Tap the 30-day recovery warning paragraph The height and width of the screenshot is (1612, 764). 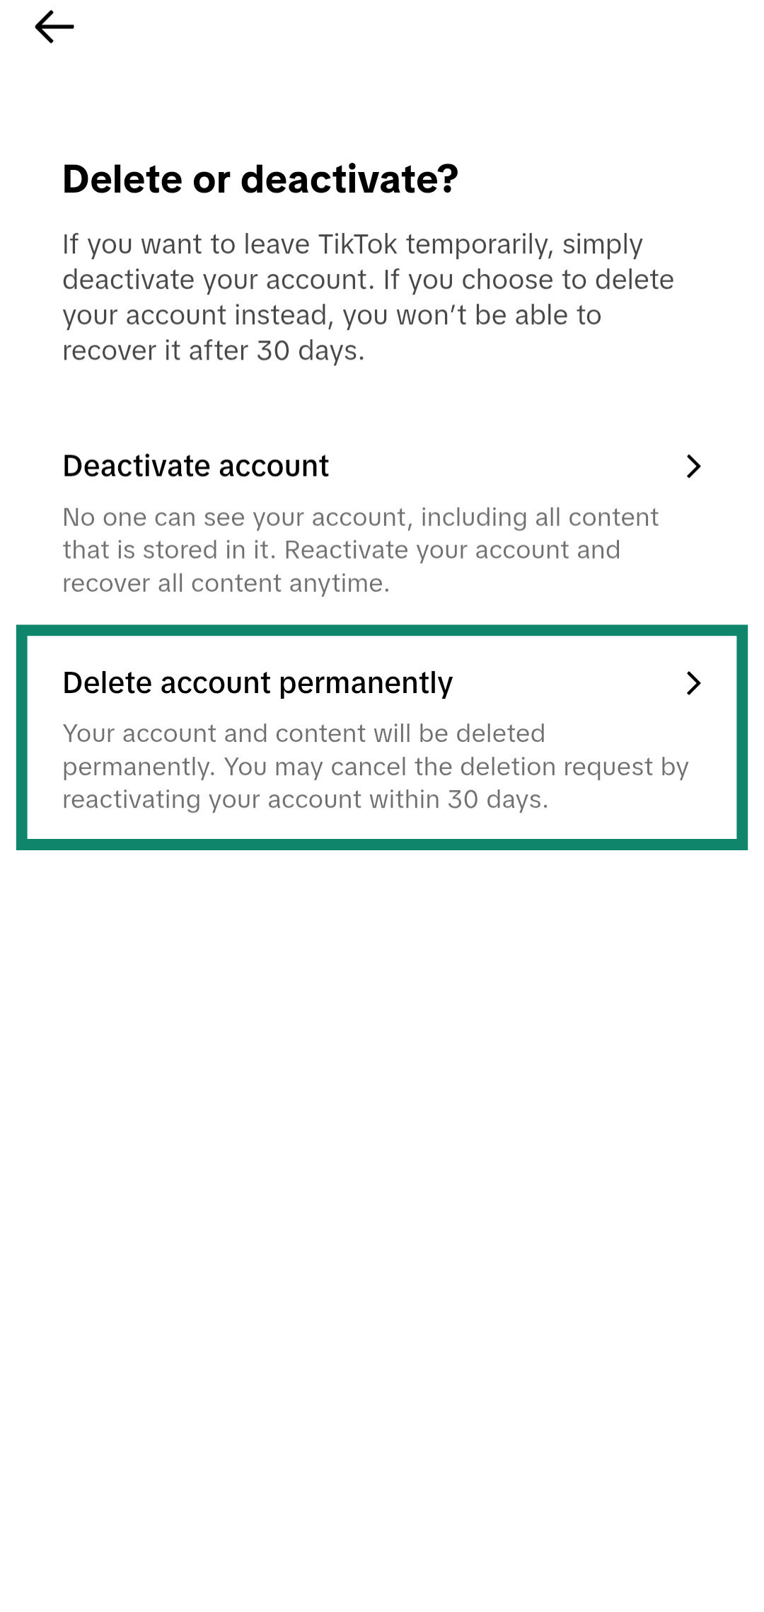point(368,297)
